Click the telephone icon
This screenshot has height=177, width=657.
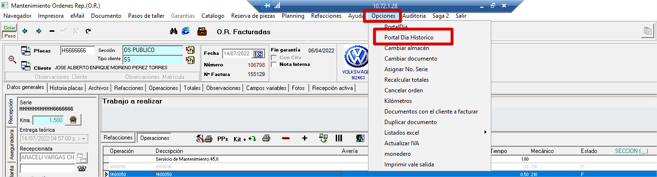[x=82, y=168]
